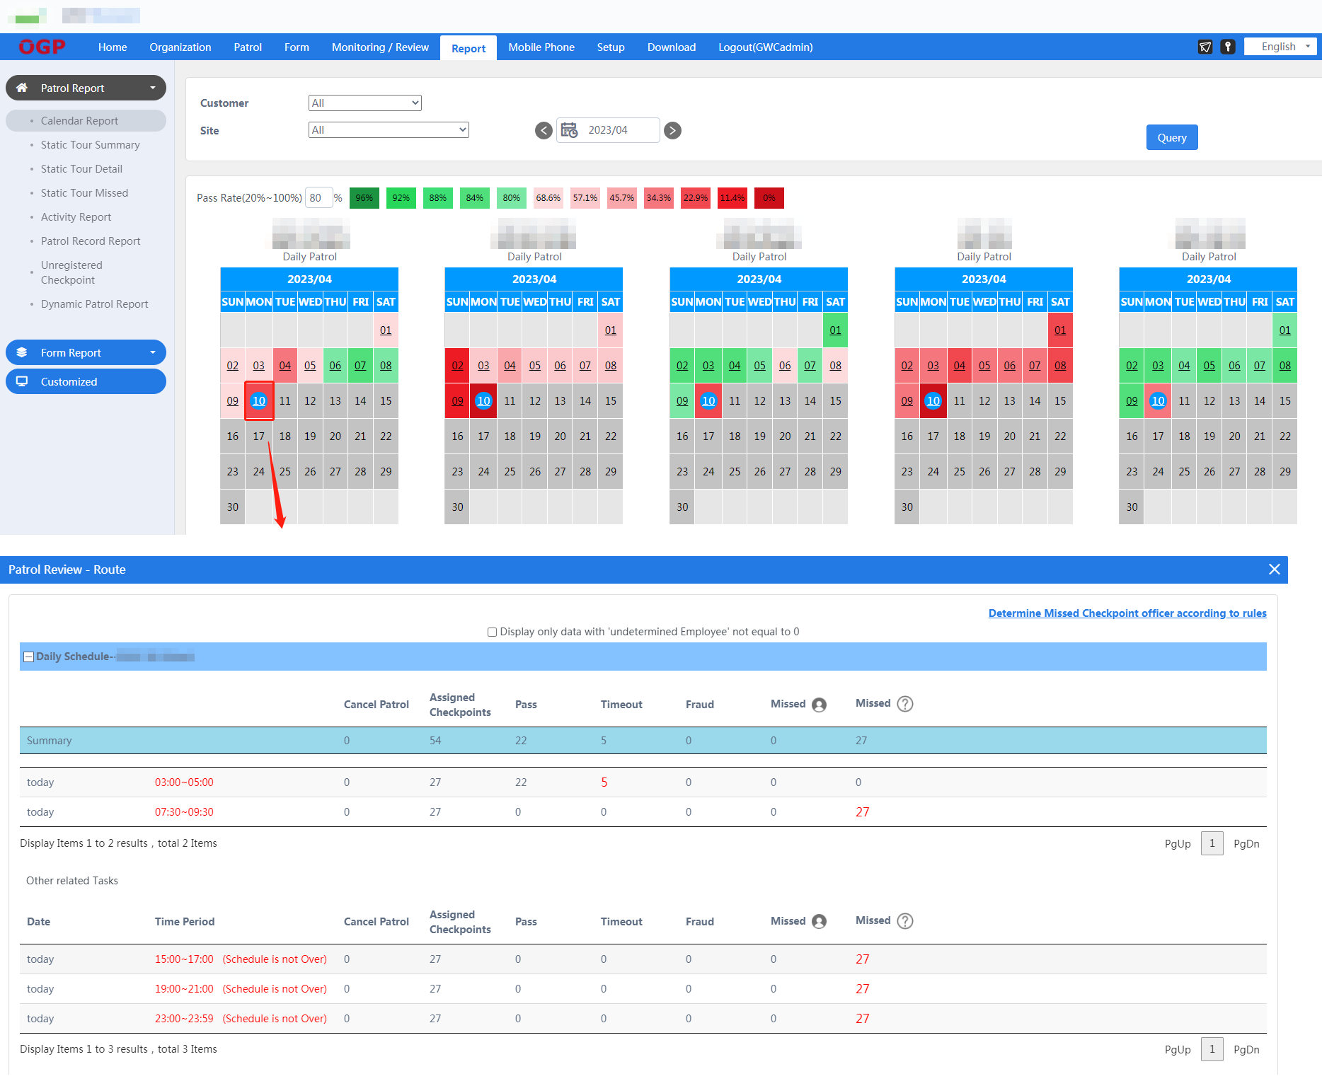Open the Monitoring / Review menu

380,47
